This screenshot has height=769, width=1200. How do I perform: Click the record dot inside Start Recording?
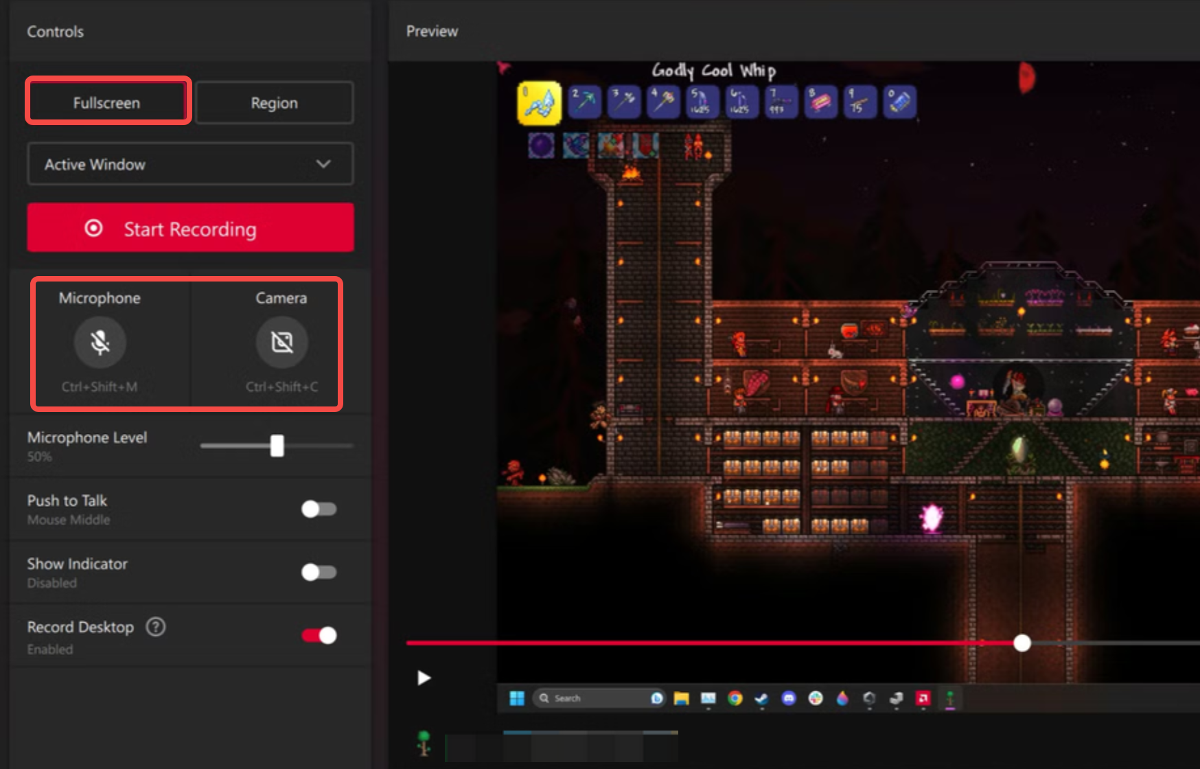click(x=94, y=228)
